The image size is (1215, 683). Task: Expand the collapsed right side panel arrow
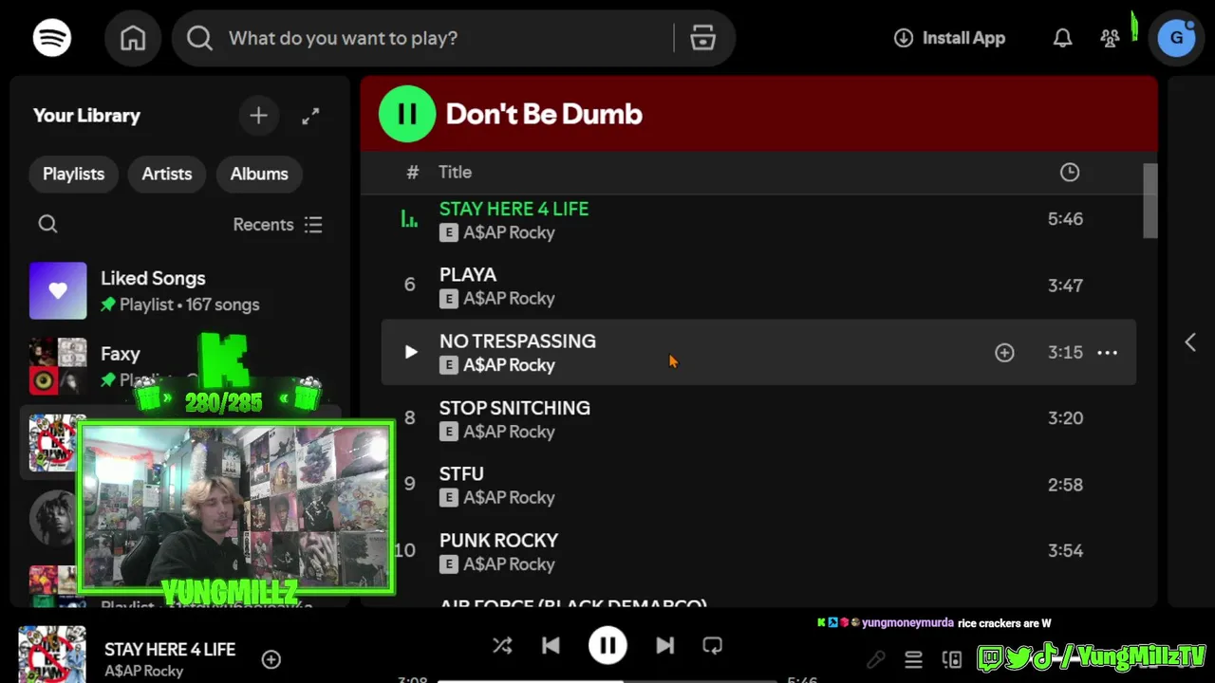(1190, 341)
